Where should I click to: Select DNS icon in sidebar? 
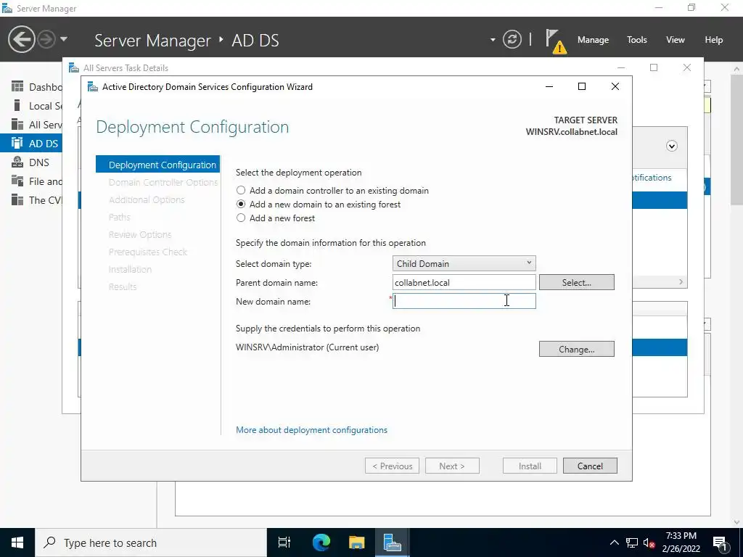[17, 162]
